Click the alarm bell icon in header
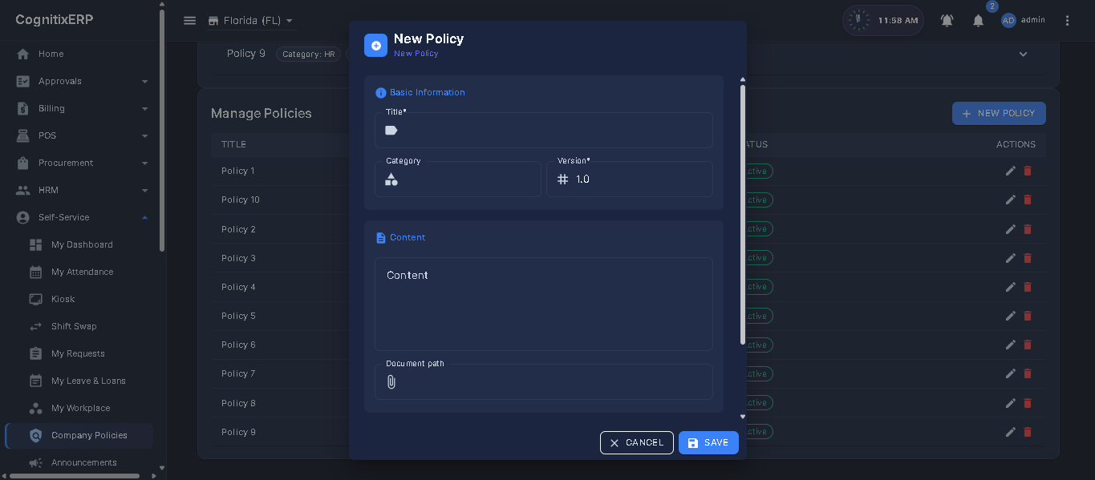The height and width of the screenshot is (480, 1095). tap(947, 21)
